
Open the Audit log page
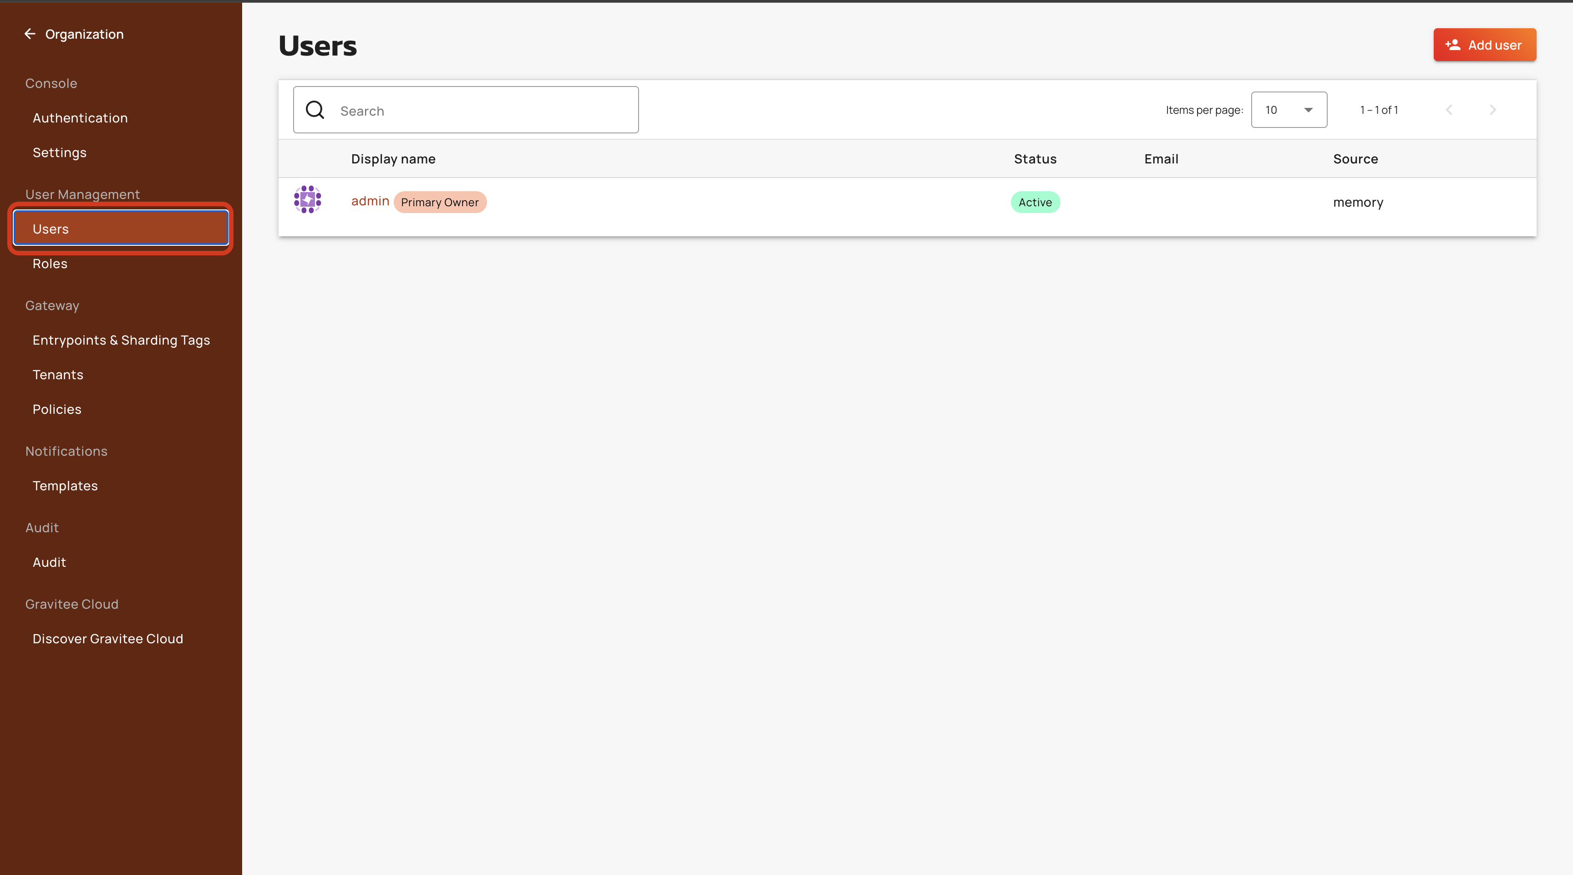coord(49,562)
